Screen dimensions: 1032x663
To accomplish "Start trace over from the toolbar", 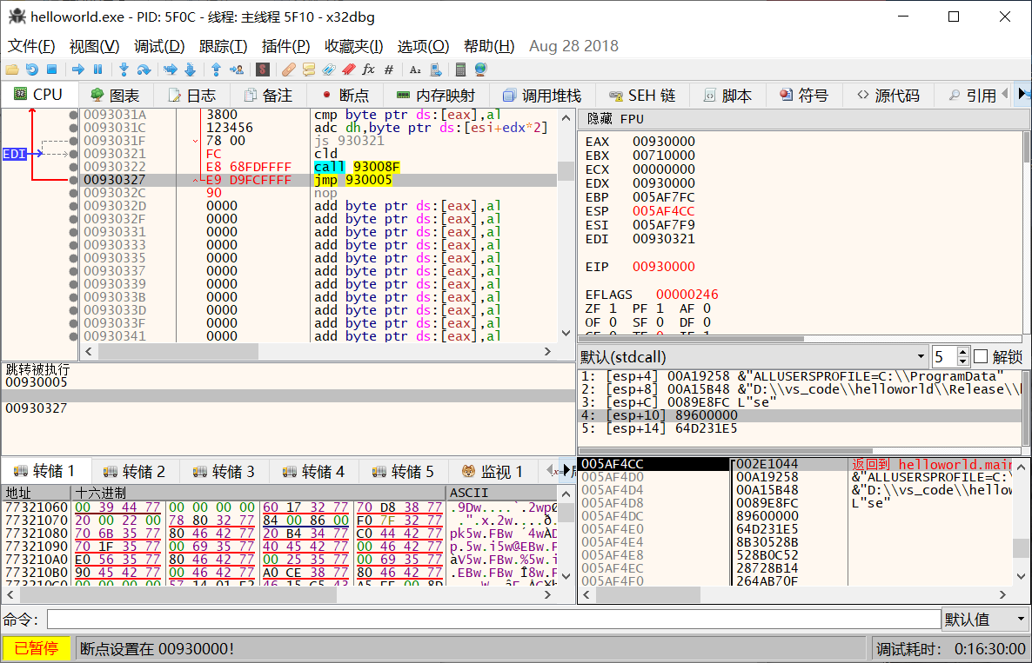I will (191, 70).
